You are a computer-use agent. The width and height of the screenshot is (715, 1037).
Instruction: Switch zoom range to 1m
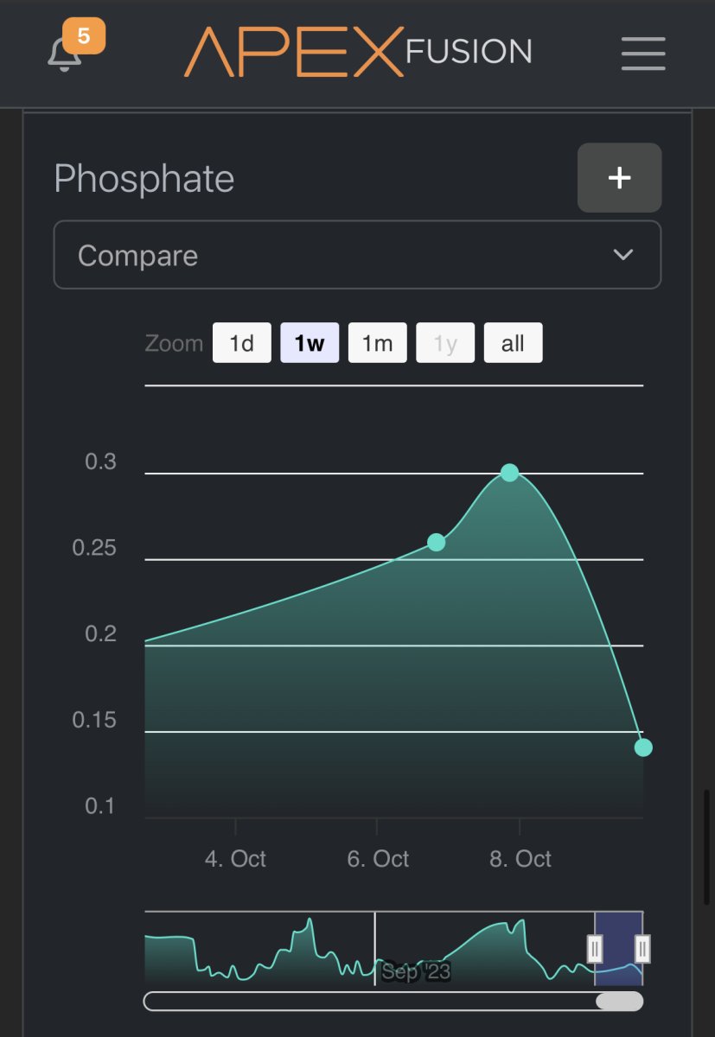point(377,343)
